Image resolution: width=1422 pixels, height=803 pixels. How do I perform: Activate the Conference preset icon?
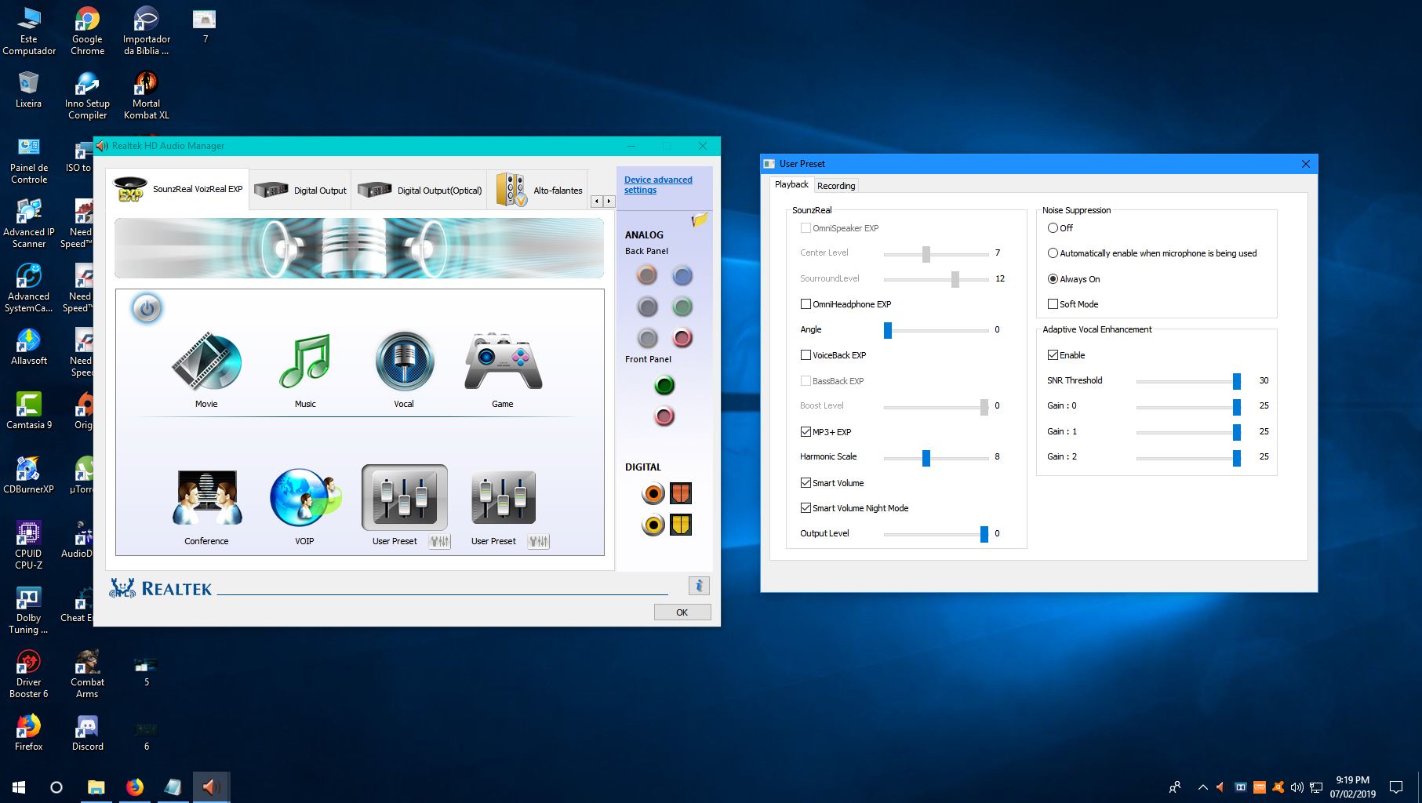click(x=206, y=498)
